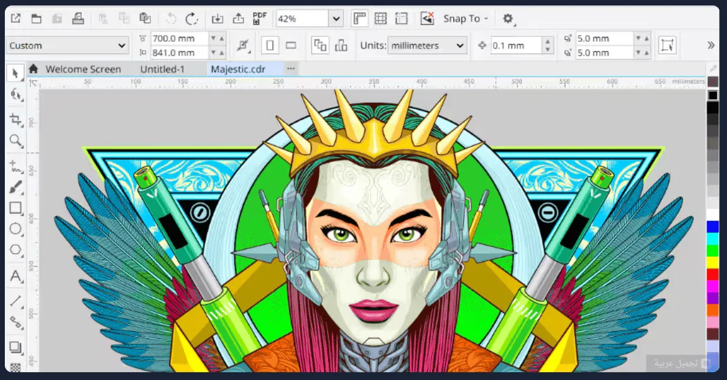727x380 pixels.
Task: Select the Freehand curve tool
Action: (x=16, y=165)
